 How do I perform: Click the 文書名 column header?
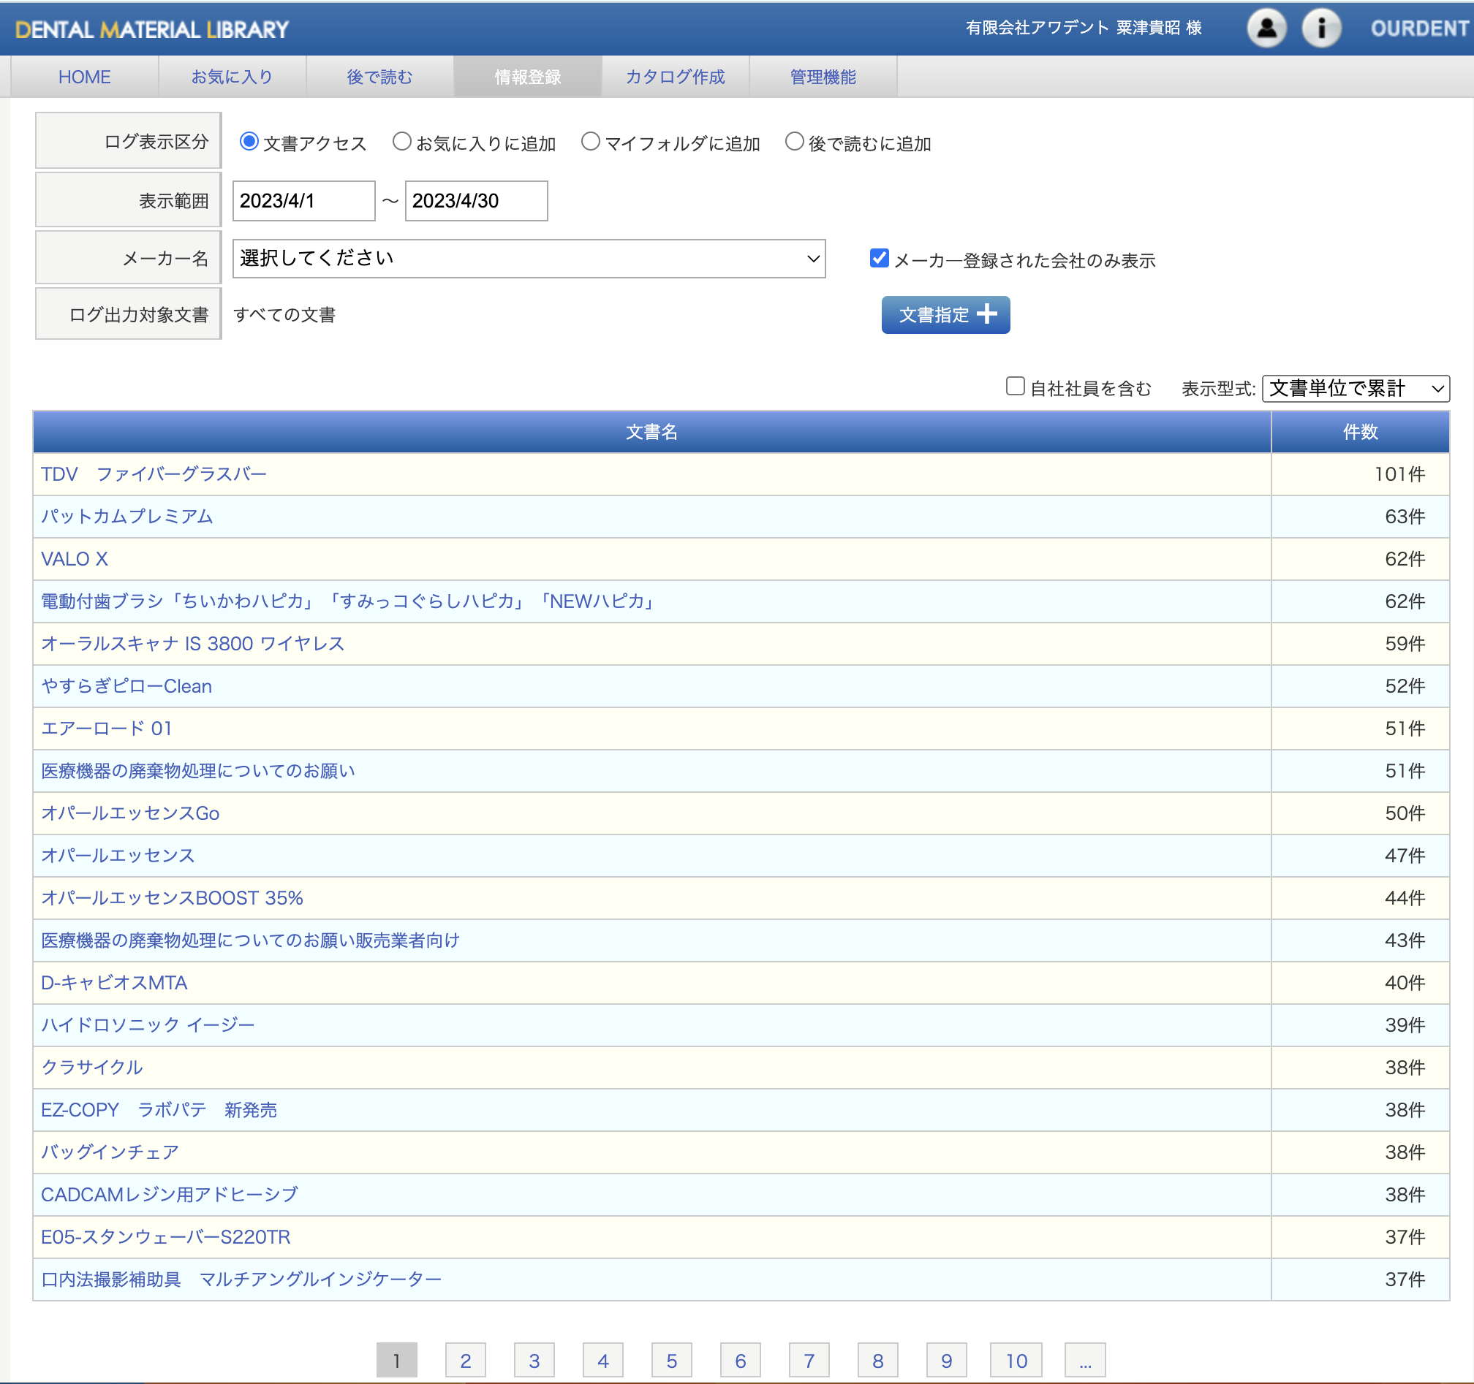pos(651,432)
